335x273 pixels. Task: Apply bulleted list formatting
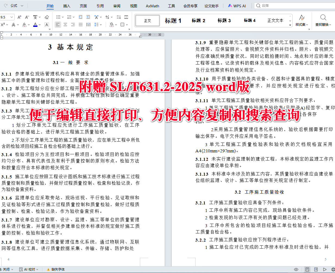[x=58, y=17]
